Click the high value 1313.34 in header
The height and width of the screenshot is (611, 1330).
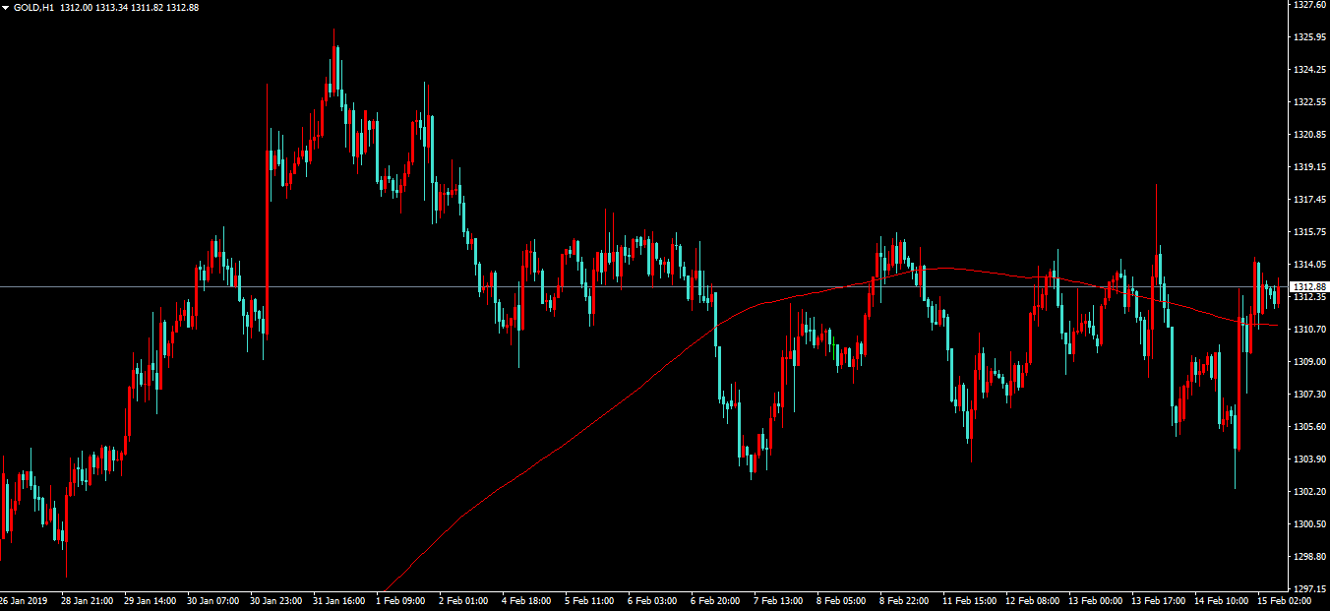111,8
